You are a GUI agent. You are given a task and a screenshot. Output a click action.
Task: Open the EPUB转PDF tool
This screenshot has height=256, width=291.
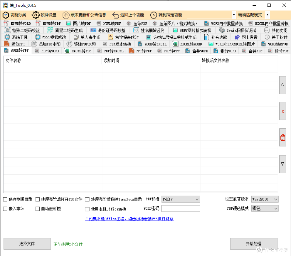click(x=48, y=23)
